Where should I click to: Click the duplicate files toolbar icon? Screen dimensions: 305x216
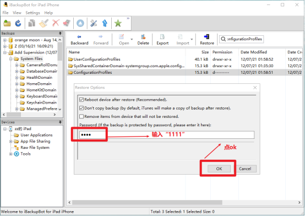tap(32, 23)
